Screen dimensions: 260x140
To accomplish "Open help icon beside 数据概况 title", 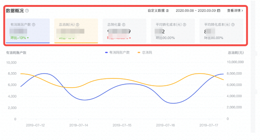I will tap(27, 11).
